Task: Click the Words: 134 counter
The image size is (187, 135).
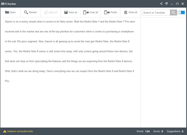Action: click(x=143, y=131)
